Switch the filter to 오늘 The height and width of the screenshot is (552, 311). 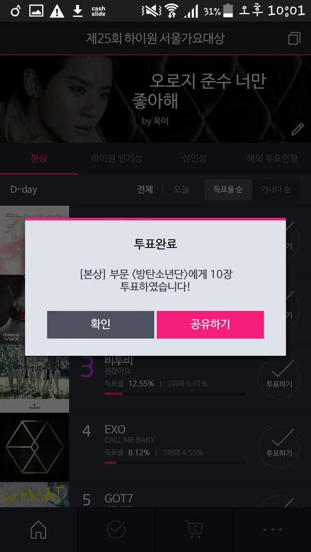coord(181,190)
